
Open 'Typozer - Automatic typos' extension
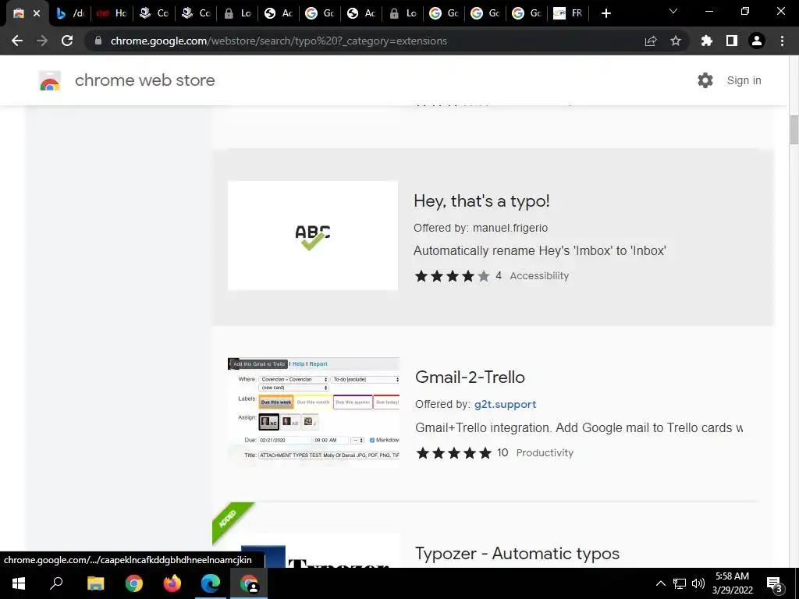tap(517, 553)
